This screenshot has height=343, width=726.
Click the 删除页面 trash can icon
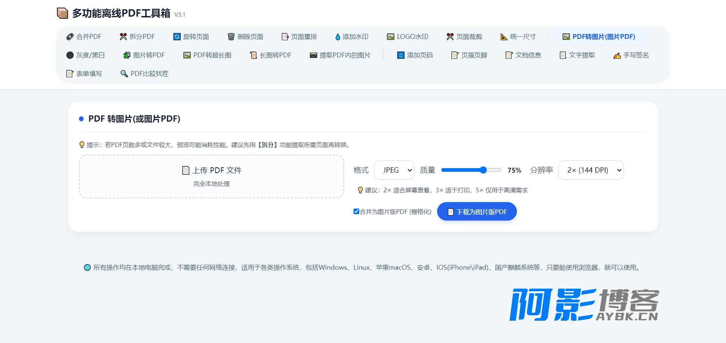pos(231,37)
